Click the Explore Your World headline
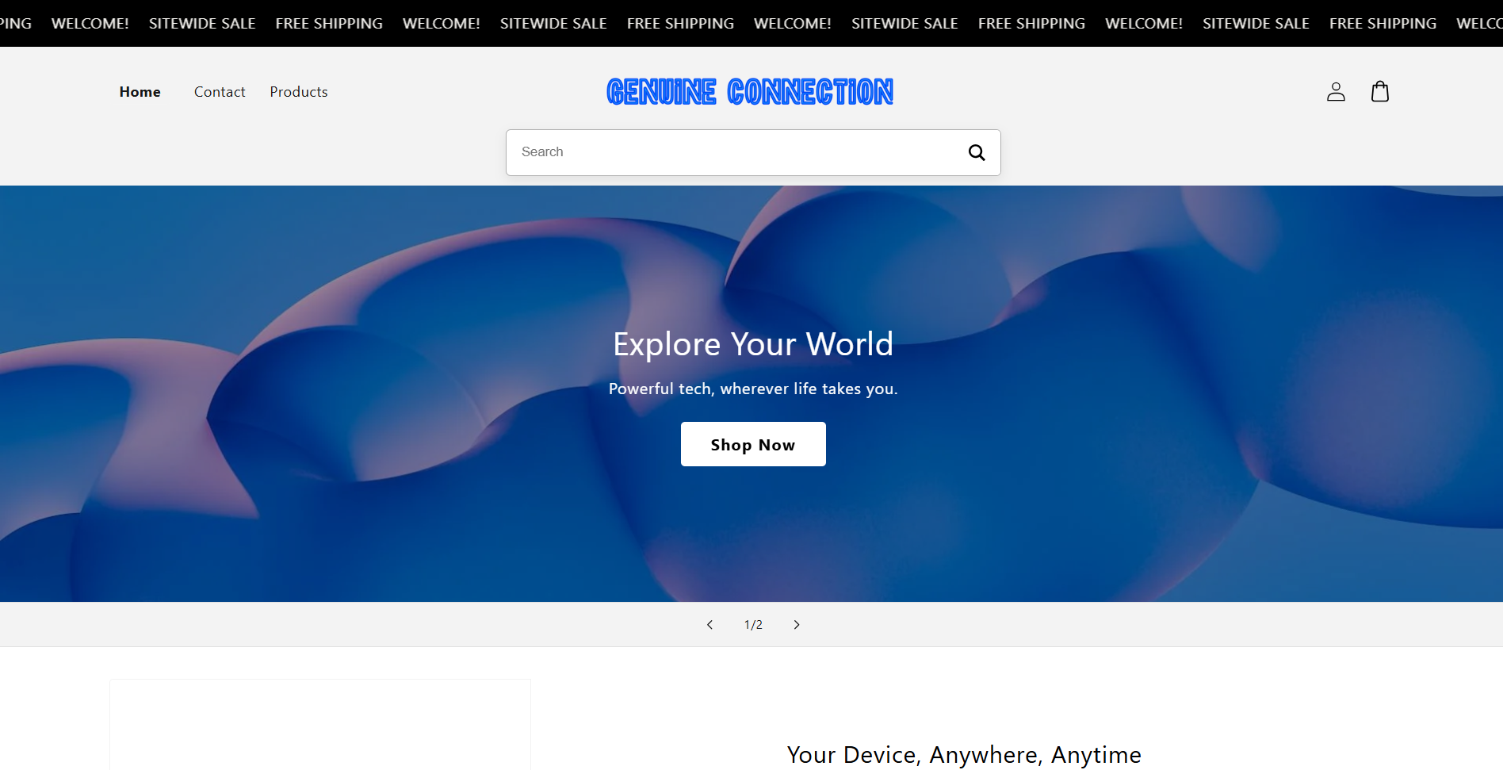Image resolution: width=1503 pixels, height=770 pixels. [x=752, y=344]
